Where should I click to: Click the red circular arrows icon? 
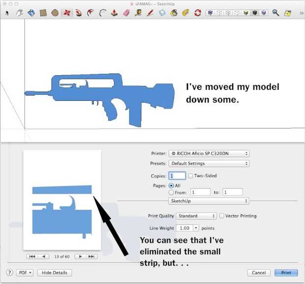[x=198, y=13]
